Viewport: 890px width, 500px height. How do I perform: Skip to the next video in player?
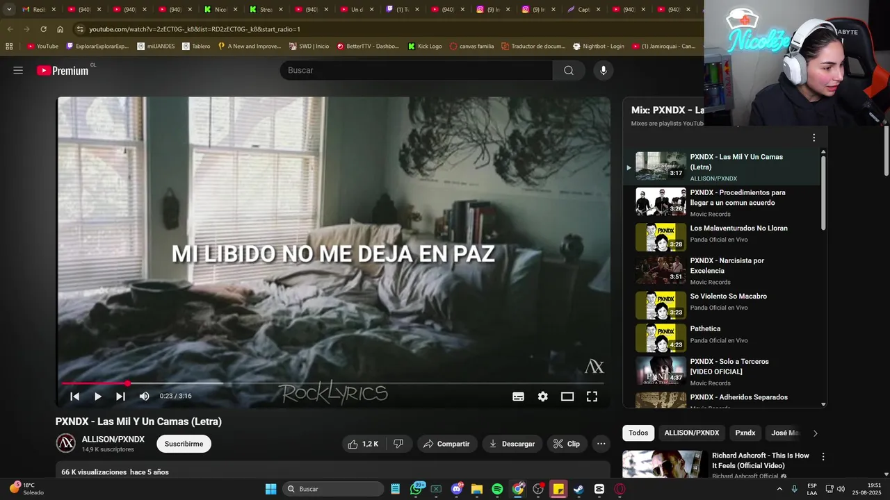(120, 396)
